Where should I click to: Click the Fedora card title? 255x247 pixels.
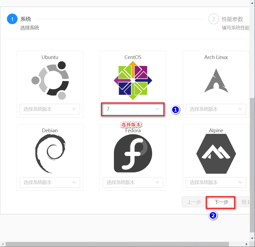(133, 131)
